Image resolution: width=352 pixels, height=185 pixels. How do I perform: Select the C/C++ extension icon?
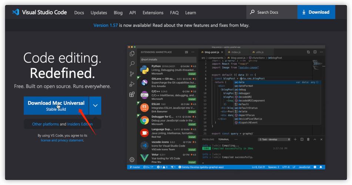click(144, 95)
